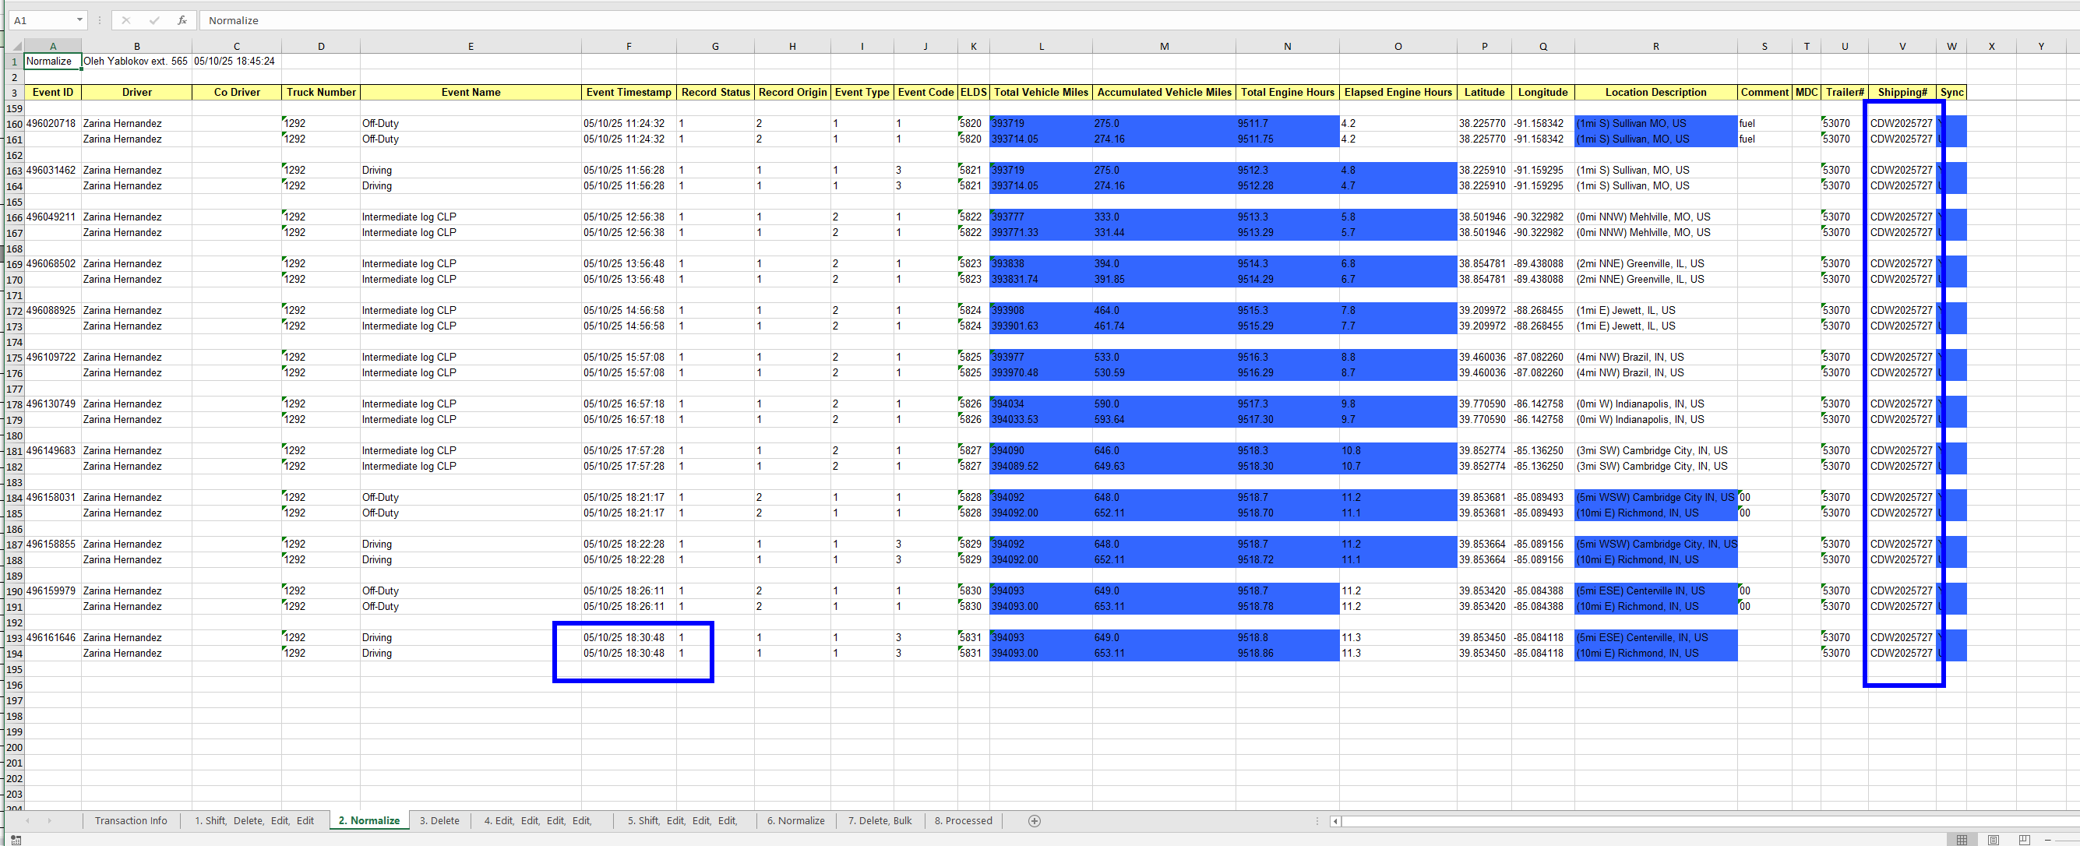Select column L header

pyautogui.click(x=1041, y=46)
